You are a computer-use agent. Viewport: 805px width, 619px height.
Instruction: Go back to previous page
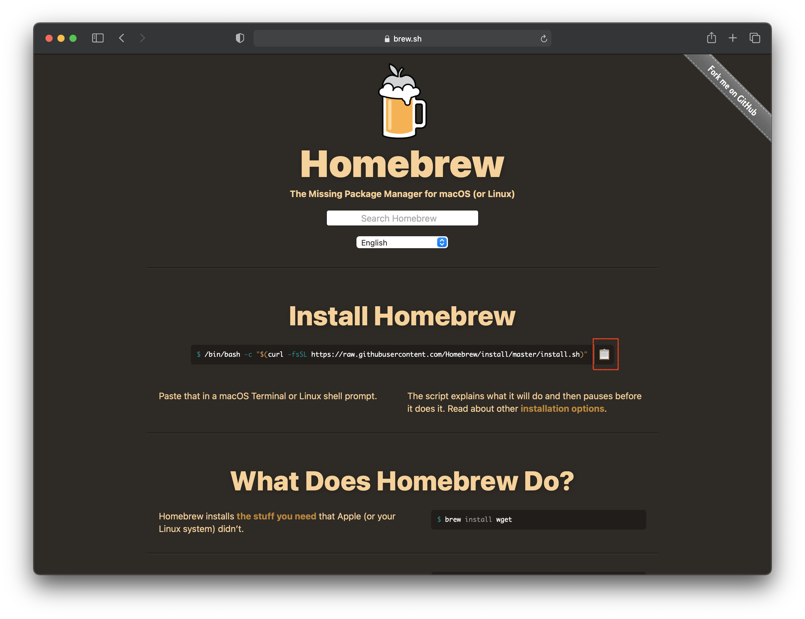tap(122, 38)
